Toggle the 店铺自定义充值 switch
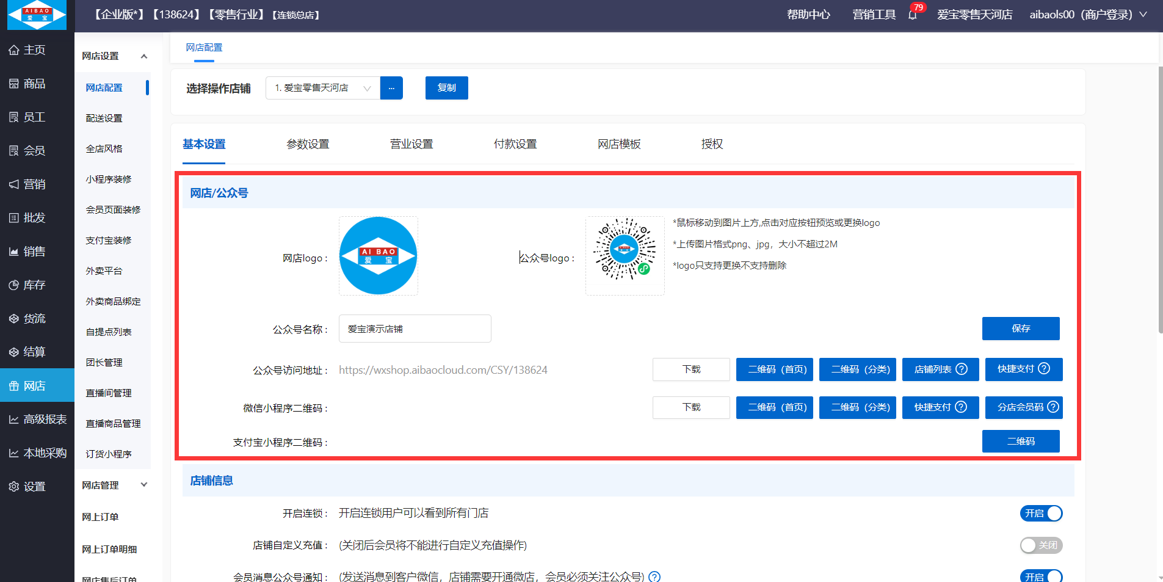Screen dimensions: 1163x582 pyautogui.click(x=1041, y=545)
